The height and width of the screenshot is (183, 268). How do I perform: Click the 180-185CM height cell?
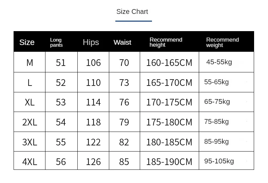pyautogui.click(x=169, y=142)
